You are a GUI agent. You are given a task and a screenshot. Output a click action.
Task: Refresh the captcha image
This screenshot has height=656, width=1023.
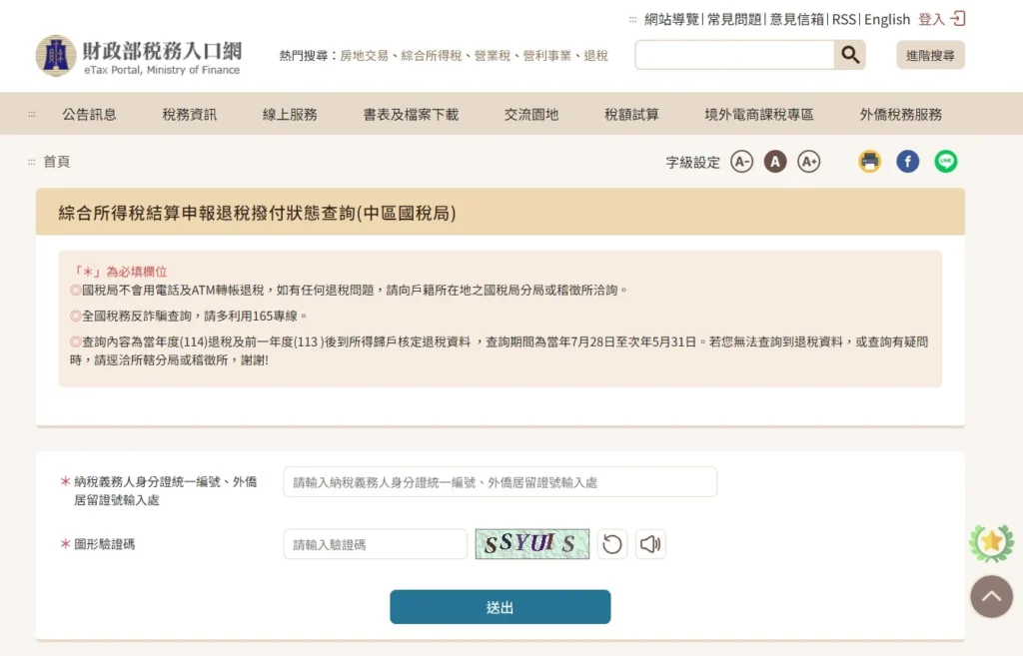[612, 544]
